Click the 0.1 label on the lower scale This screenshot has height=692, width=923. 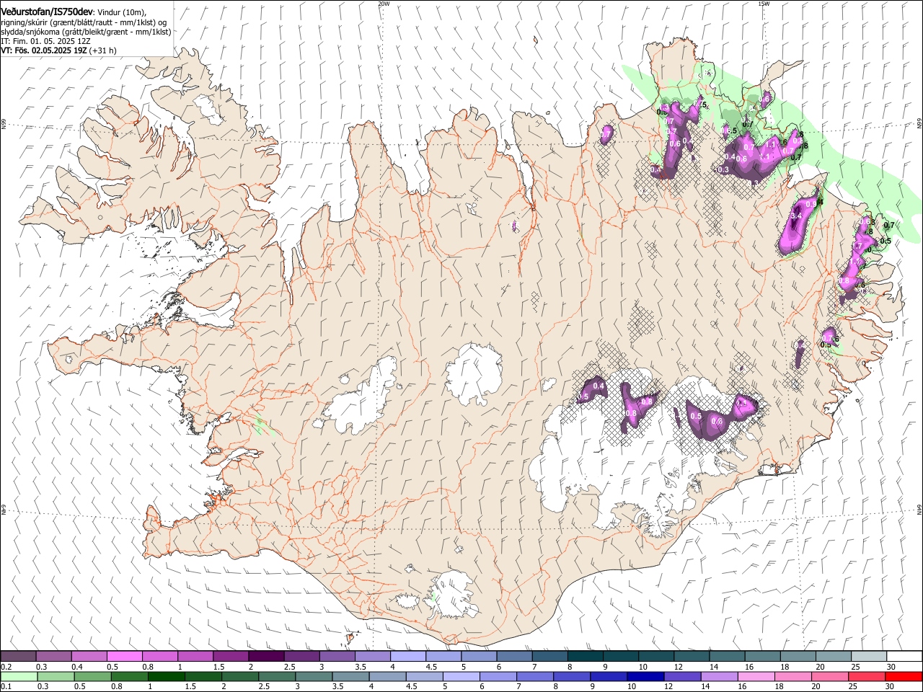click(x=6, y=687)
